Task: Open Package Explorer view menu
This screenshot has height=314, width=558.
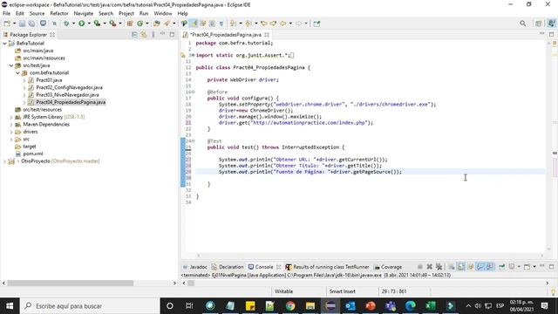Action: [x=153, y=35]
